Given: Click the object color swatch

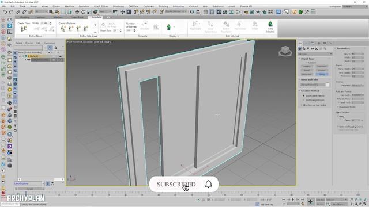Looking at the screenshot, I should pos(328,85).
